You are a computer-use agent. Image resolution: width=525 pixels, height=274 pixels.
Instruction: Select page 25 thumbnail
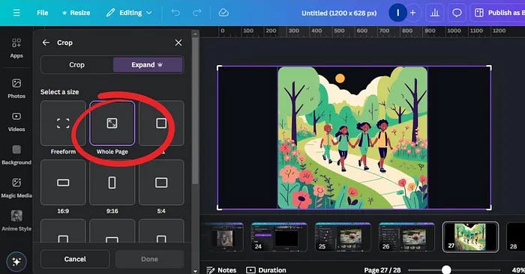(343, 237)
